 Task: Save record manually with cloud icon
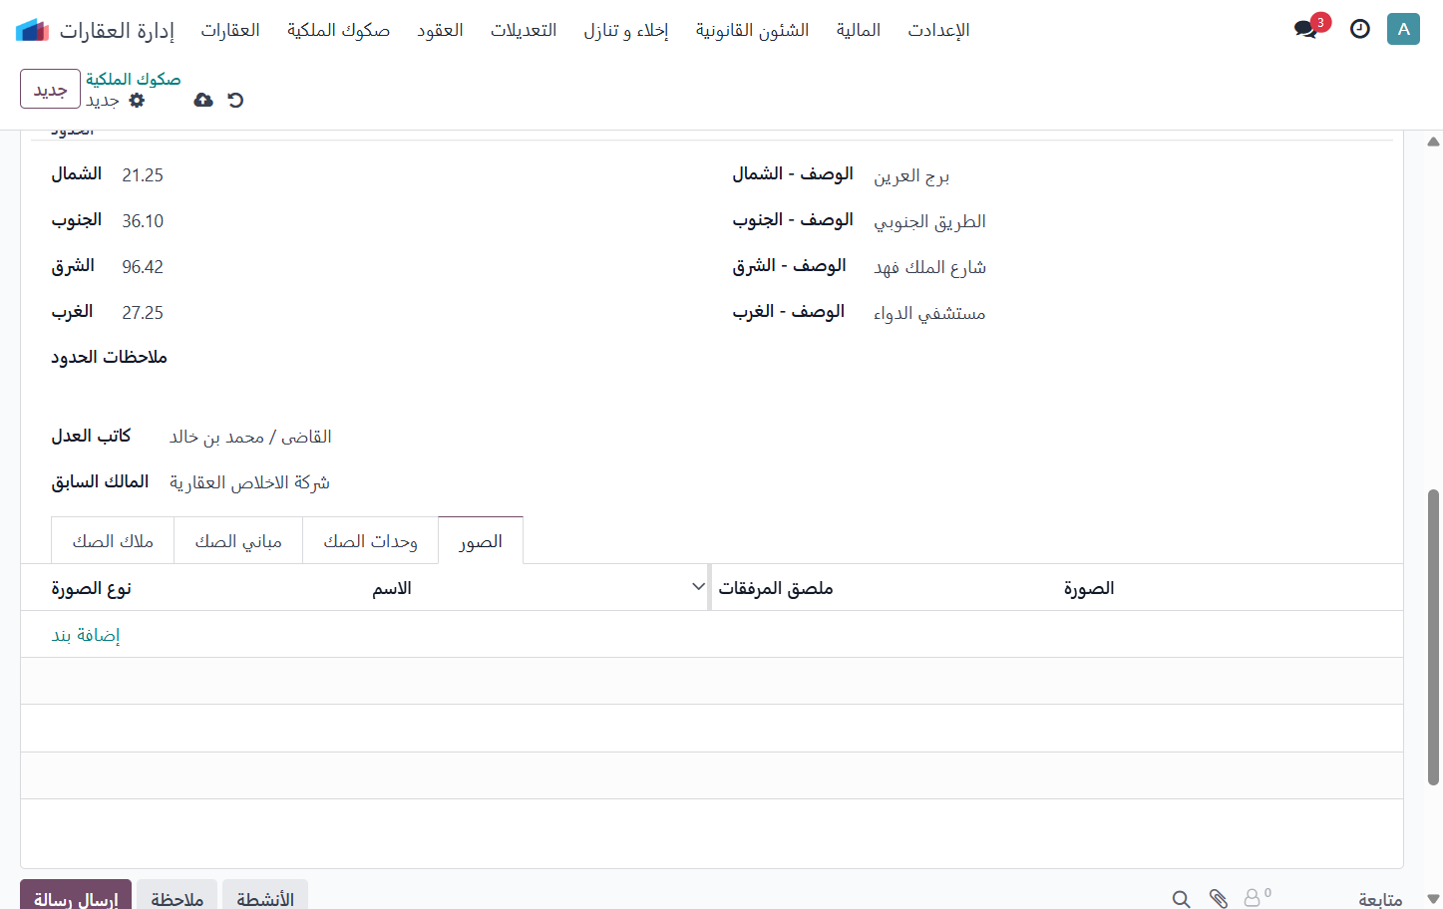pos(203,100)
